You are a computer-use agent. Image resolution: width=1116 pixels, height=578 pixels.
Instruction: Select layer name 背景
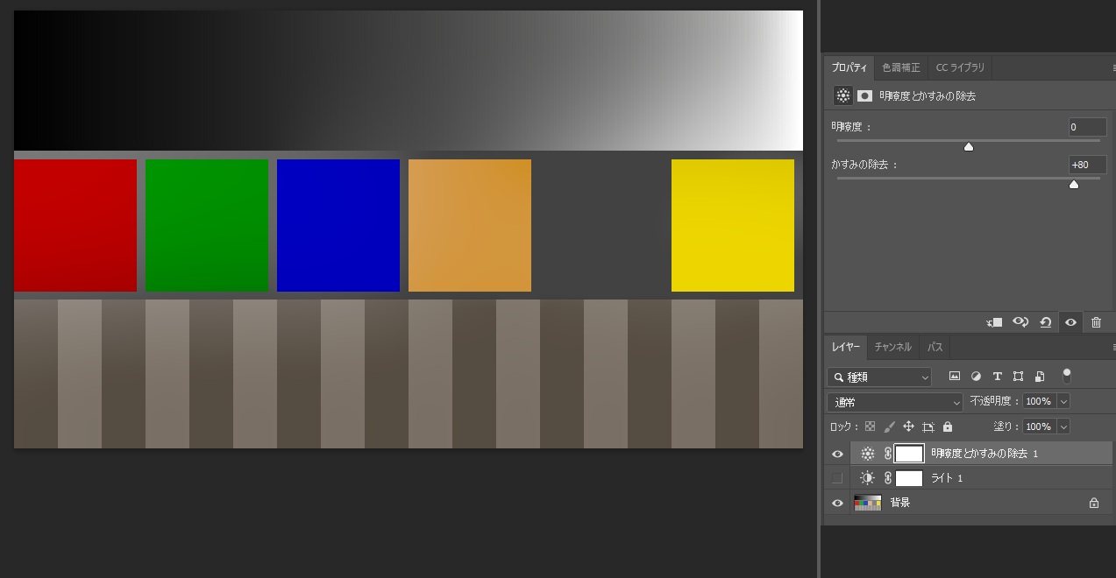click(899, 503)
